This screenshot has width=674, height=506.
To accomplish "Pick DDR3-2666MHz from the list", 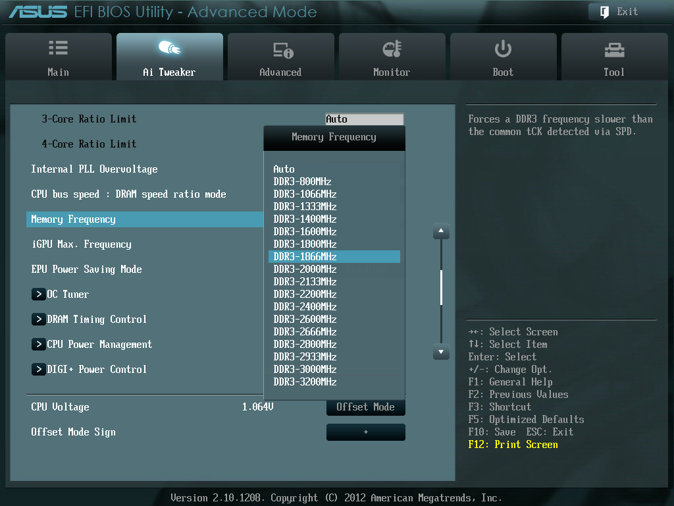I will point(334,331).
